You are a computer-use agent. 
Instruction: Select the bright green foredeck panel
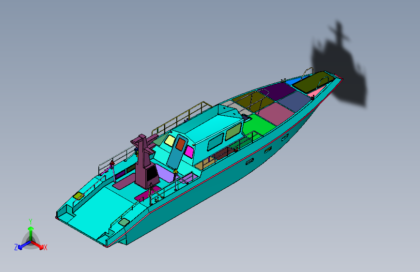point(259,125)
